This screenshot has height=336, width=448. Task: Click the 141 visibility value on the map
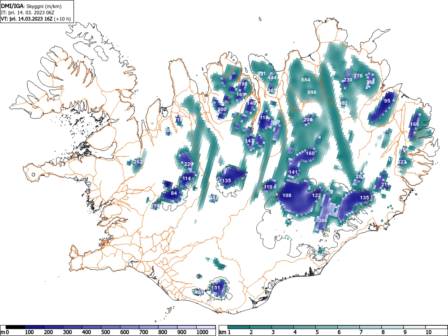[x=293, y=172]
